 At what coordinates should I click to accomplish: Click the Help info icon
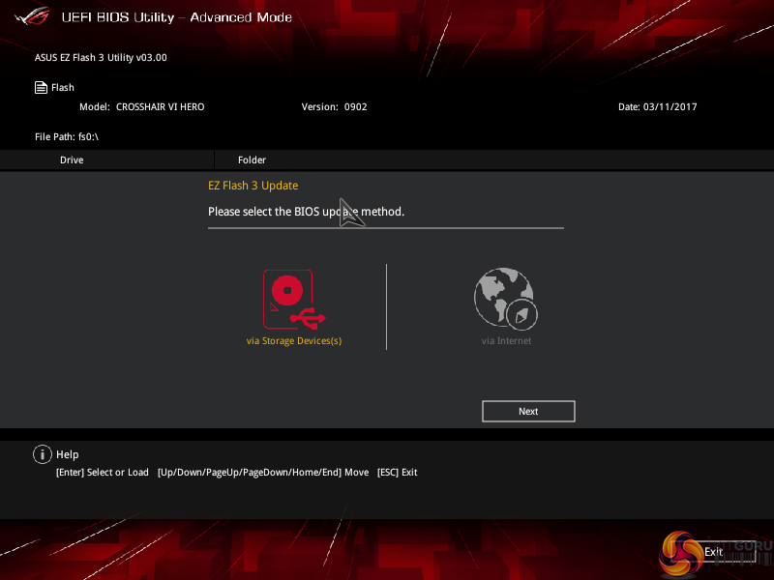pyautogui.click(x=43, y=454)
